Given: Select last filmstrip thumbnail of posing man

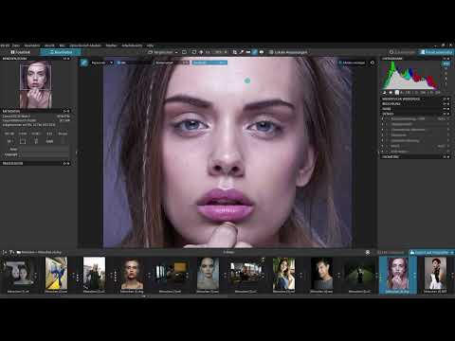Looking at the screenshot, I should pos(435,274).
